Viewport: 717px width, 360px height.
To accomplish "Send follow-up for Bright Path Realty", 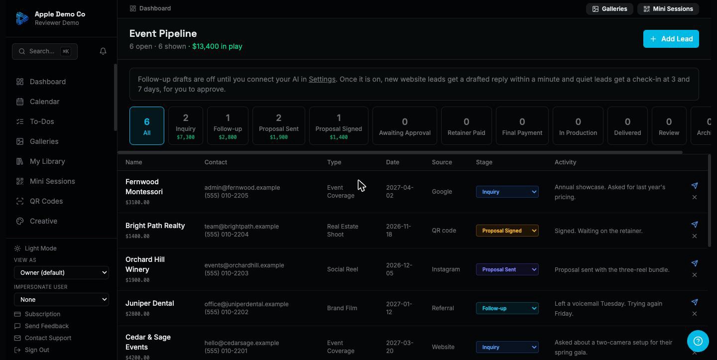I will click(x=695, y=225).
